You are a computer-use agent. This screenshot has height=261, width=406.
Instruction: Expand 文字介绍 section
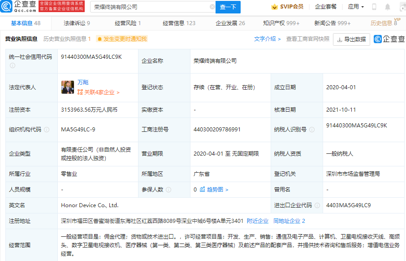coord(268,39)
